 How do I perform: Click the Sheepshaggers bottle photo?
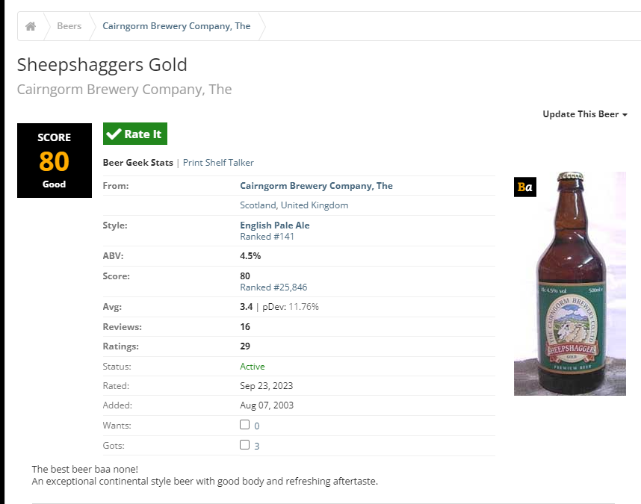click(x=570, y=284)
